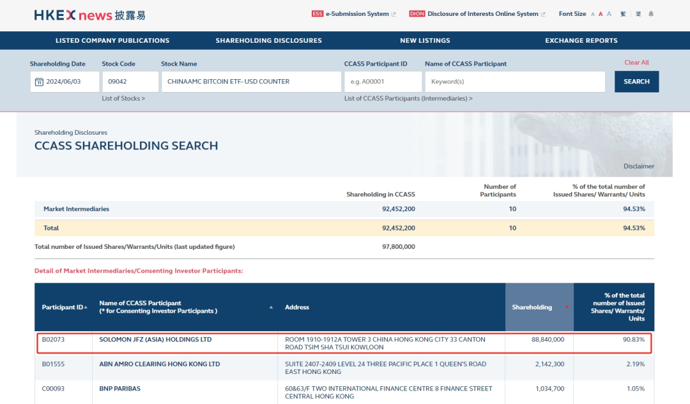Viewport: 690px width, 404px height.
Task: Open List of CCASS Participants (Intermediaries) link
Action: (x=408, y=98)
